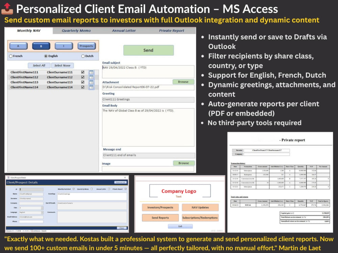Image resolution: width=338 pixels, height=253 pixels.
Task: Toggle checkbox for ClientSurname112
Action: point(82,77)
